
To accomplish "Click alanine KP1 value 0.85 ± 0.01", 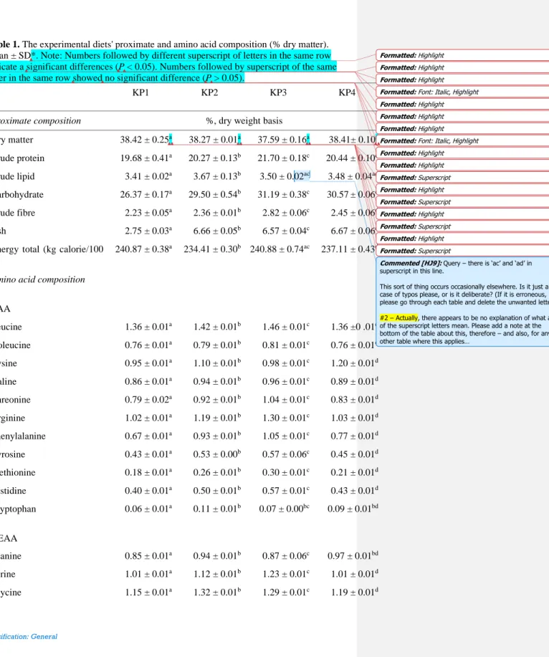I will click(x=148, y=556).
